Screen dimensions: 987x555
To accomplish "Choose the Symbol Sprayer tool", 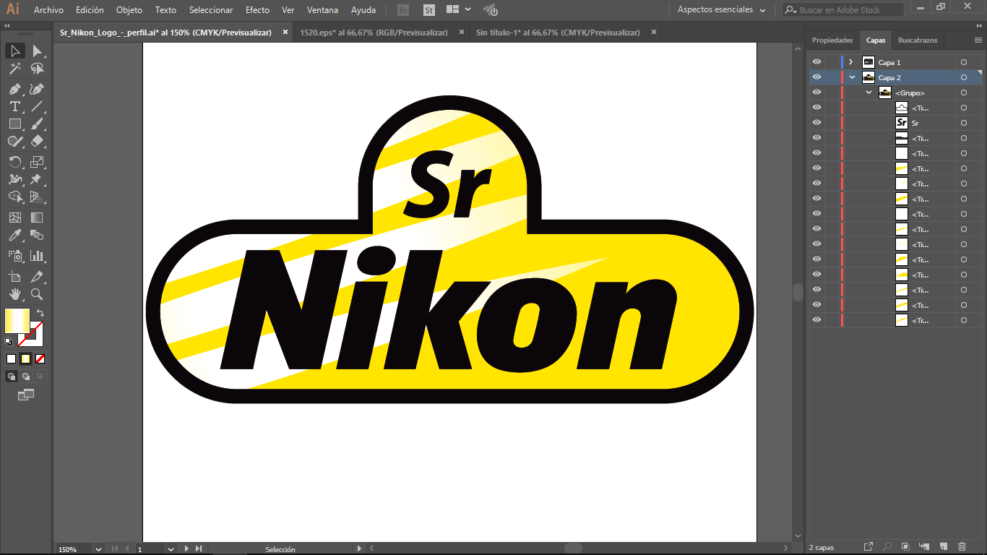I will click(15, 255).
